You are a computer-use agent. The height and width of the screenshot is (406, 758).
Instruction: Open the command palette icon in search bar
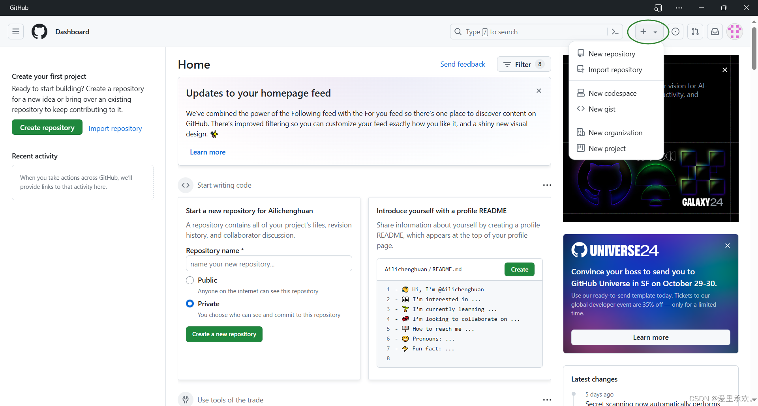click(x=615, y=32)
